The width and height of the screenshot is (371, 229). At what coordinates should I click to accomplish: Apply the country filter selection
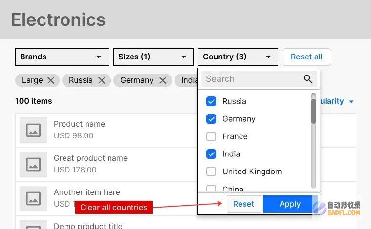point(289,204)
